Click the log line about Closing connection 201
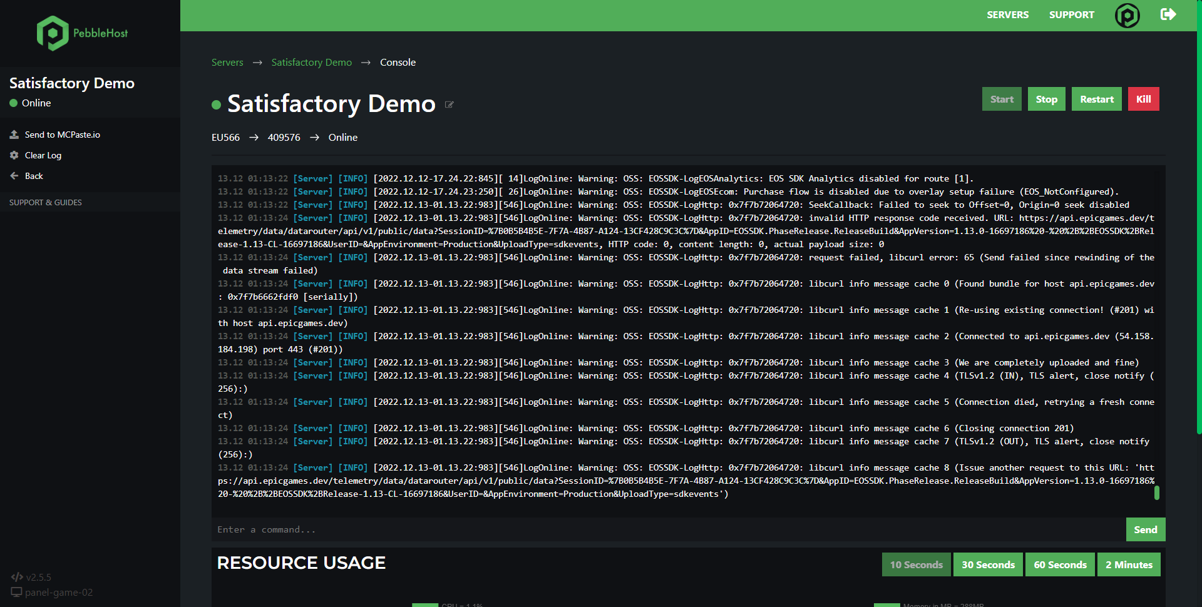Image resolution: width=1202 pixels, height=607 pixels. point(645,428)
